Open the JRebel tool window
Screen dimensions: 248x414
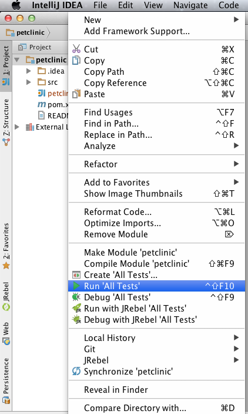point(6,296)
